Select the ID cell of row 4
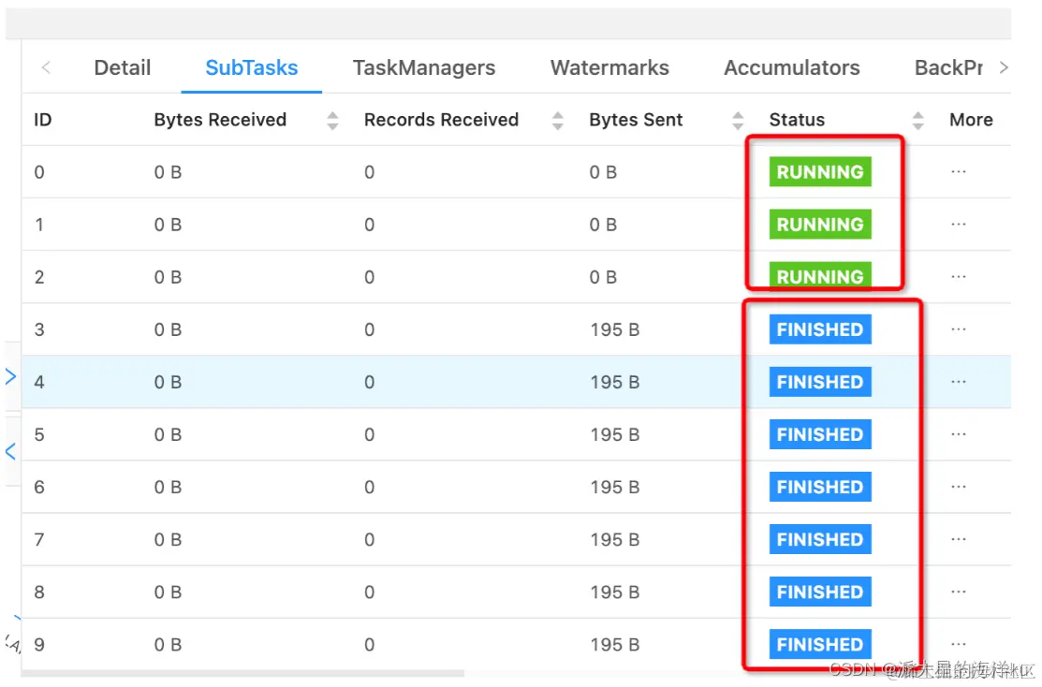The height and width of the screenshot is (687, 1042). (39, 382)
